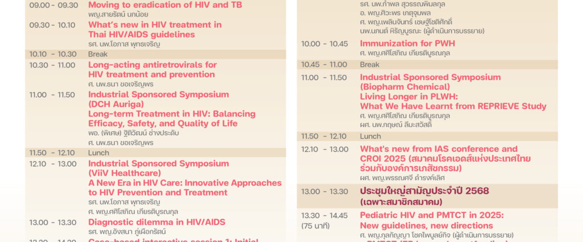Open "A New Era in HIV Care" session title
This screenshot has width=583, height=242.
tap(185, 183)
